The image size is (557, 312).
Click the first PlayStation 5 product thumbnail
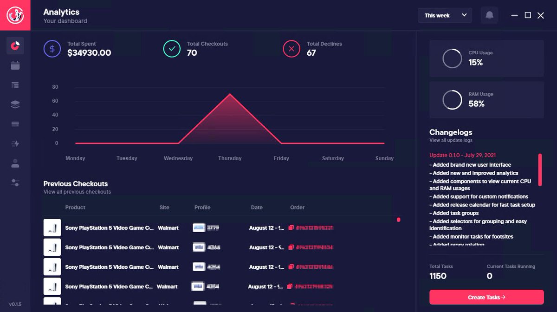pyautogui.click(x=52, y=228)
